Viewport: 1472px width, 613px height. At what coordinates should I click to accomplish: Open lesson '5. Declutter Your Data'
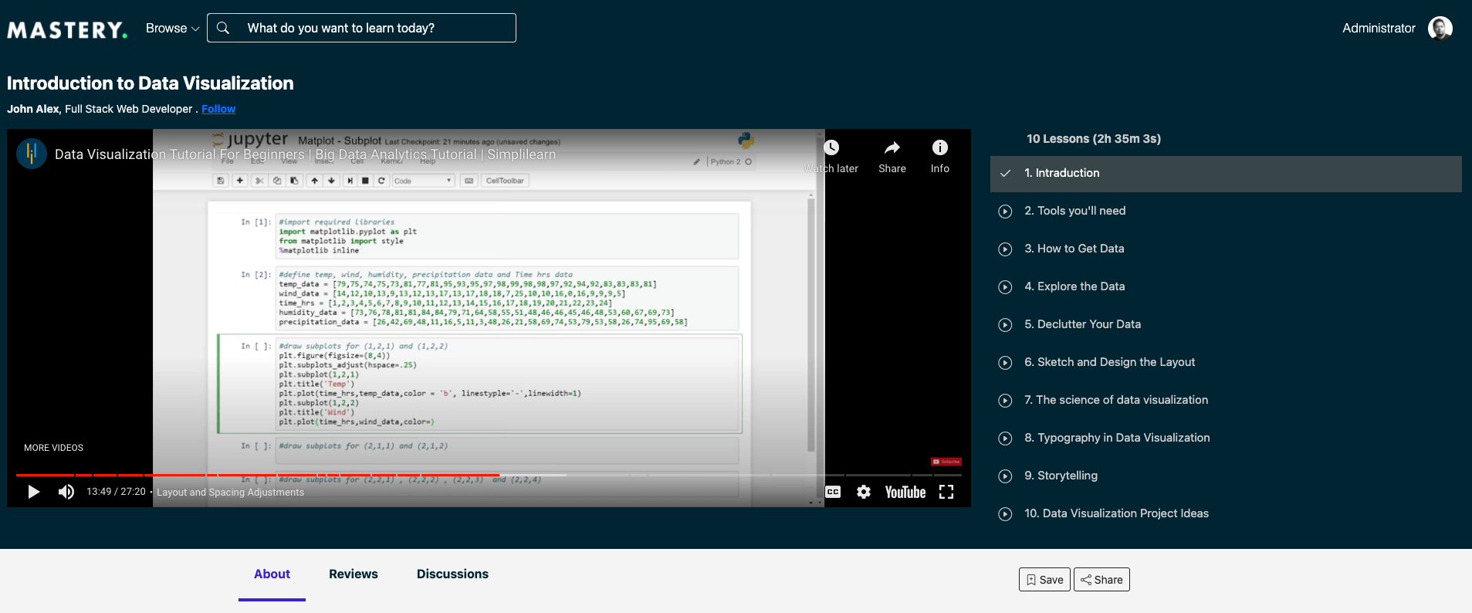1083,324
